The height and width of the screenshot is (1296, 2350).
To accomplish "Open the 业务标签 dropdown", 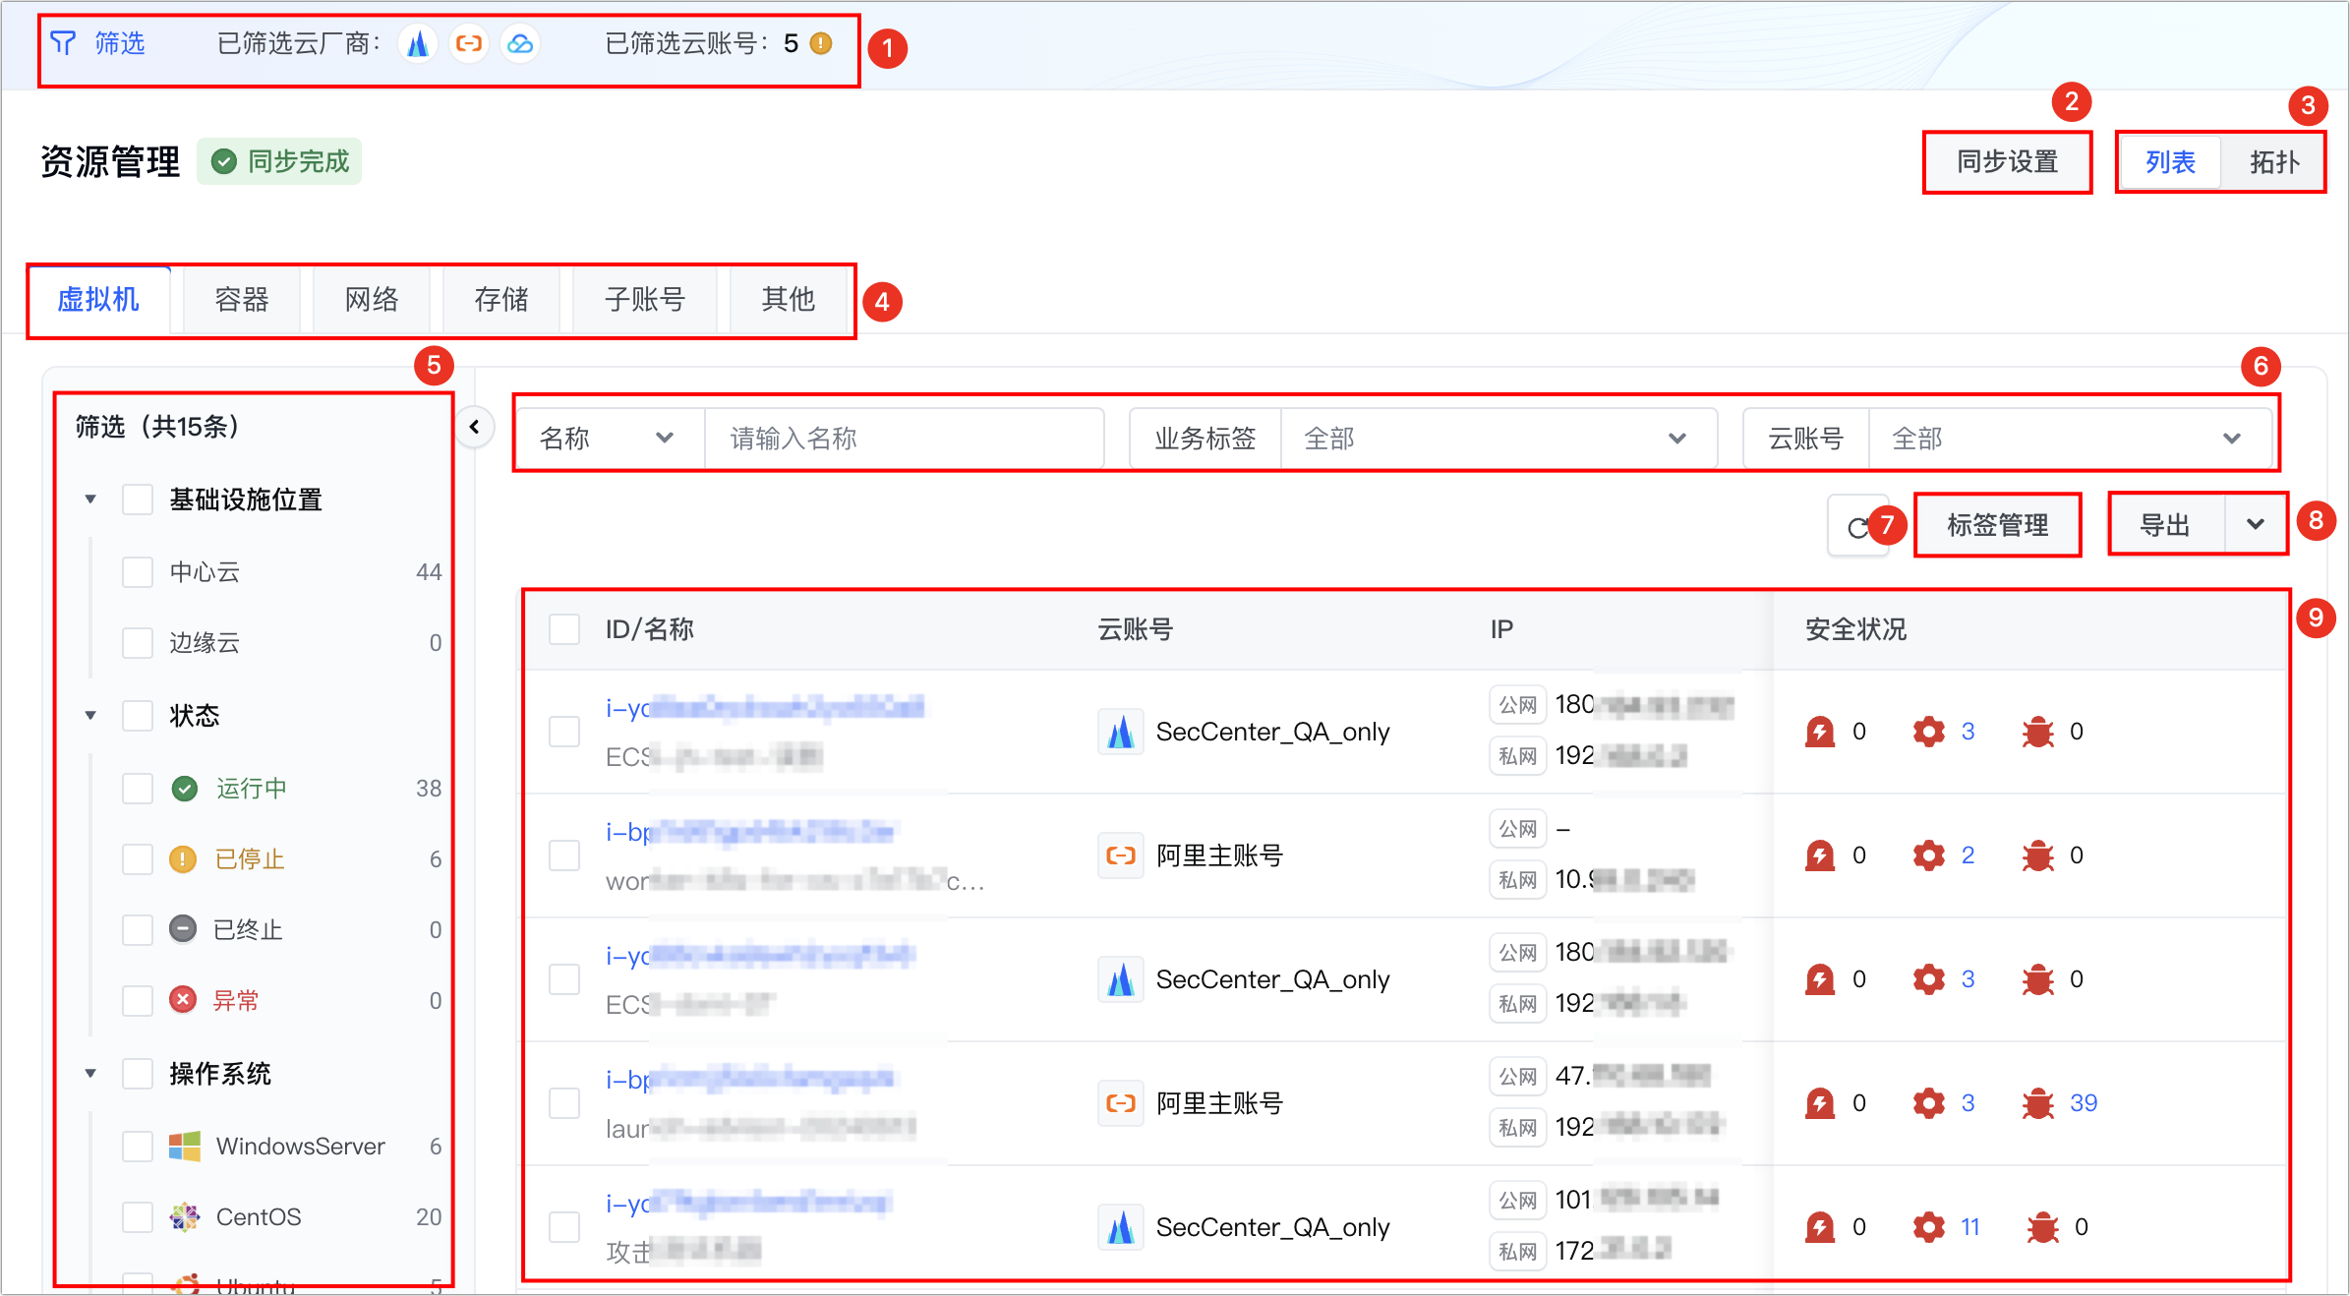I will pos(1498,439).
